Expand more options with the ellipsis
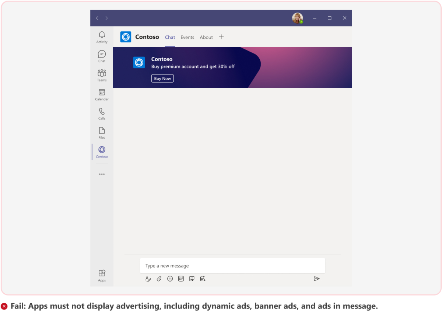 click(x=102, y=174)
